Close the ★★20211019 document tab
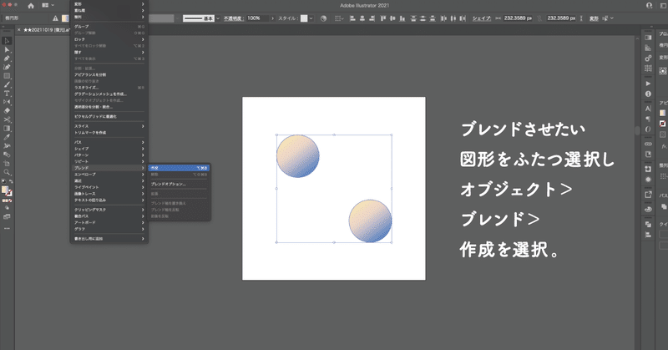668x350 pixels. pyautogui.click(x=18, y=30)
